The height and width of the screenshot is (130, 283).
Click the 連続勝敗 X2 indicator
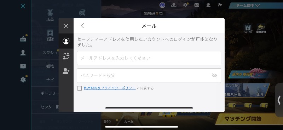click(x=153, y=13)
